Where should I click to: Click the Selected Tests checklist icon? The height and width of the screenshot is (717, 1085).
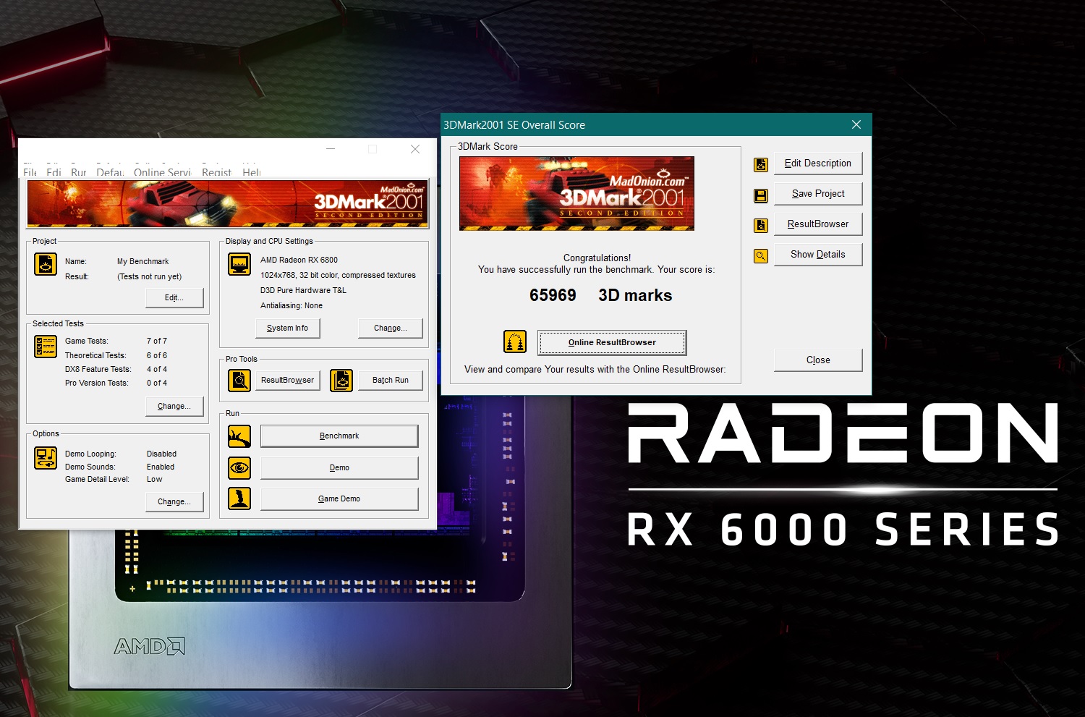(46, 347)
